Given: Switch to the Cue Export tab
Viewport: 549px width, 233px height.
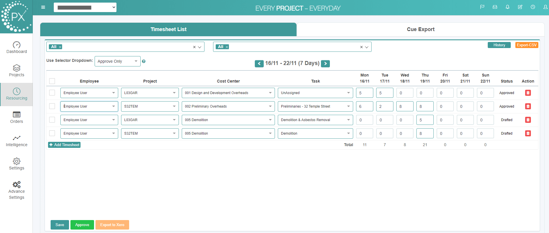Looking at the screenshot, I should (420, 29).
